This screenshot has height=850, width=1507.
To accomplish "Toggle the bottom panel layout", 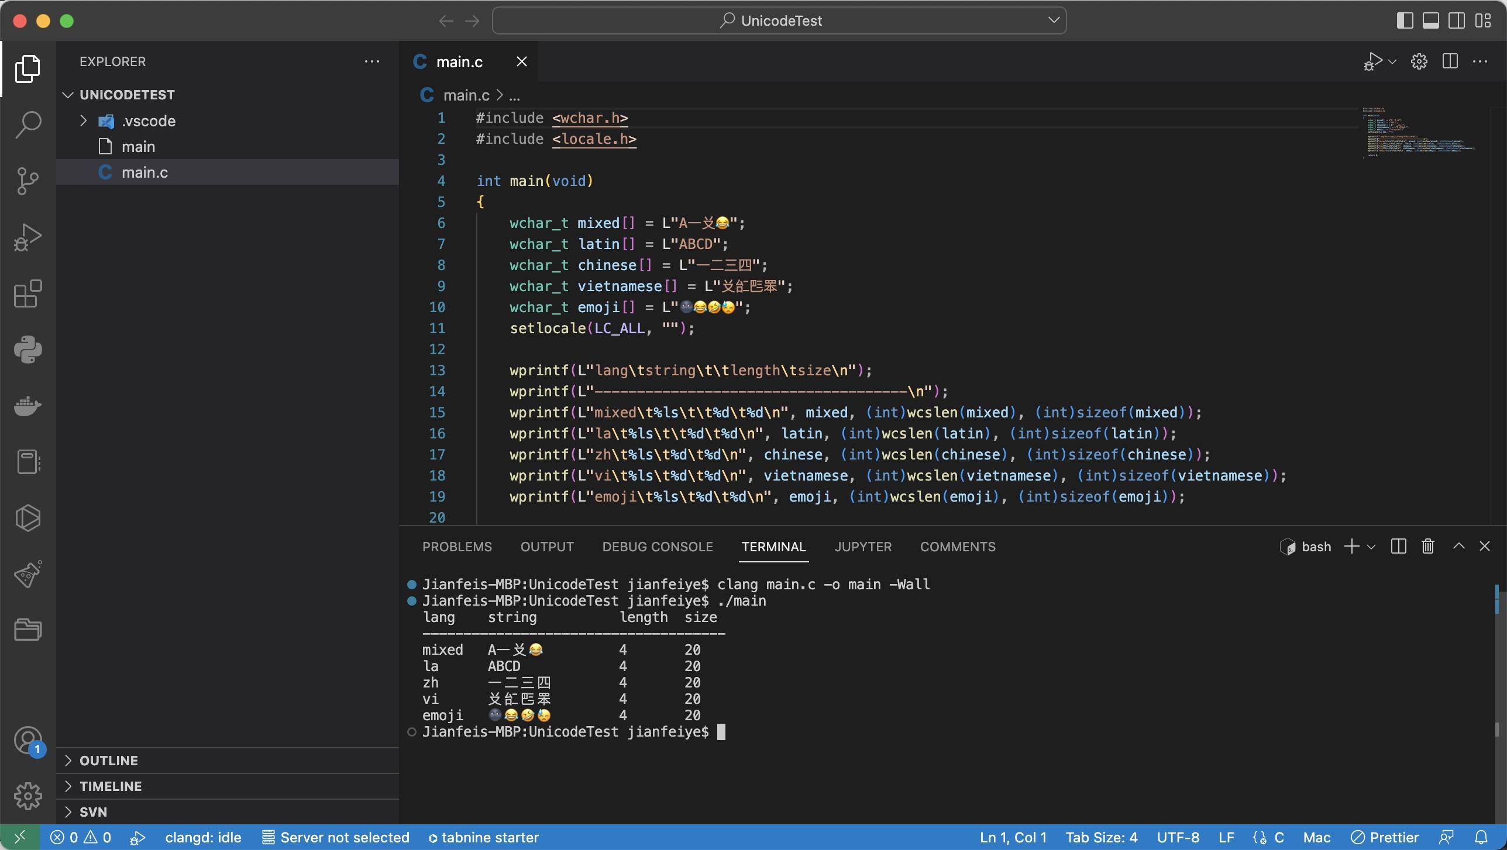I will click(1431, 20).
